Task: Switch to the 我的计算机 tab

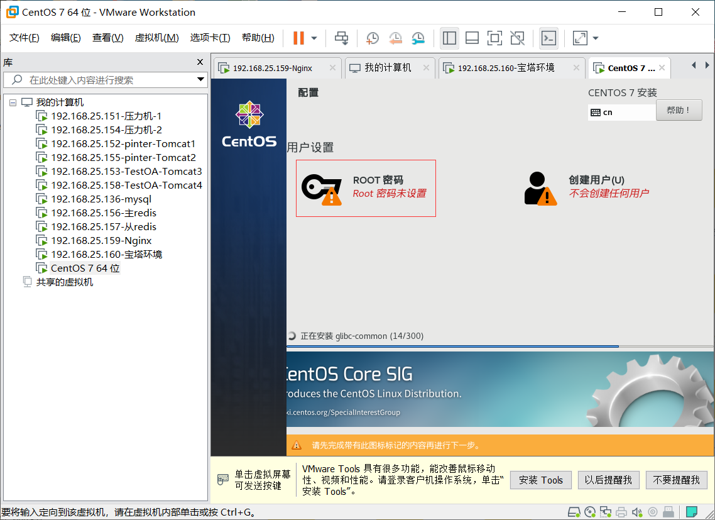Action: coord(388,67)
